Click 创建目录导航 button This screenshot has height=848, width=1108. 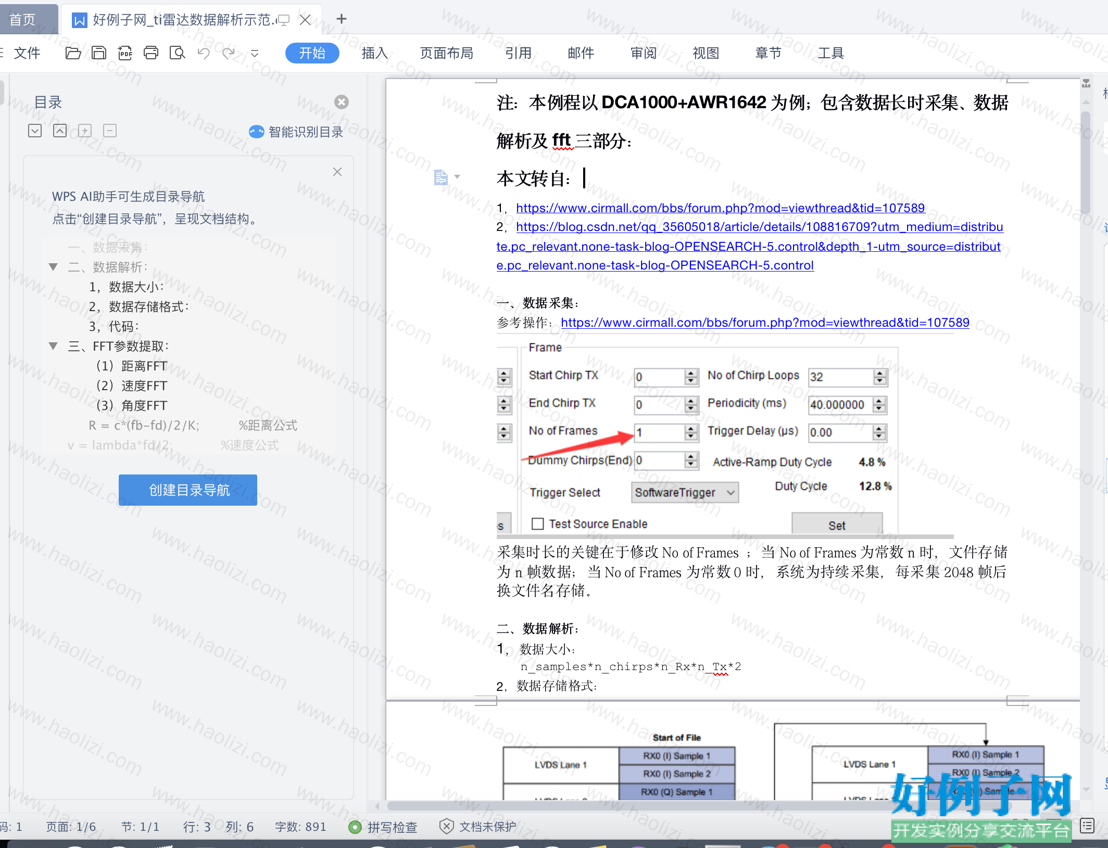[x=188, y=490]
